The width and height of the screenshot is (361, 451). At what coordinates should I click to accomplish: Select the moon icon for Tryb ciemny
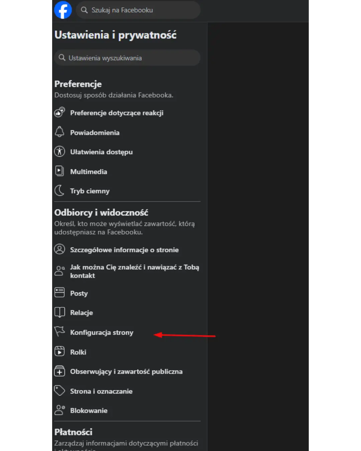tap(59, 190)
